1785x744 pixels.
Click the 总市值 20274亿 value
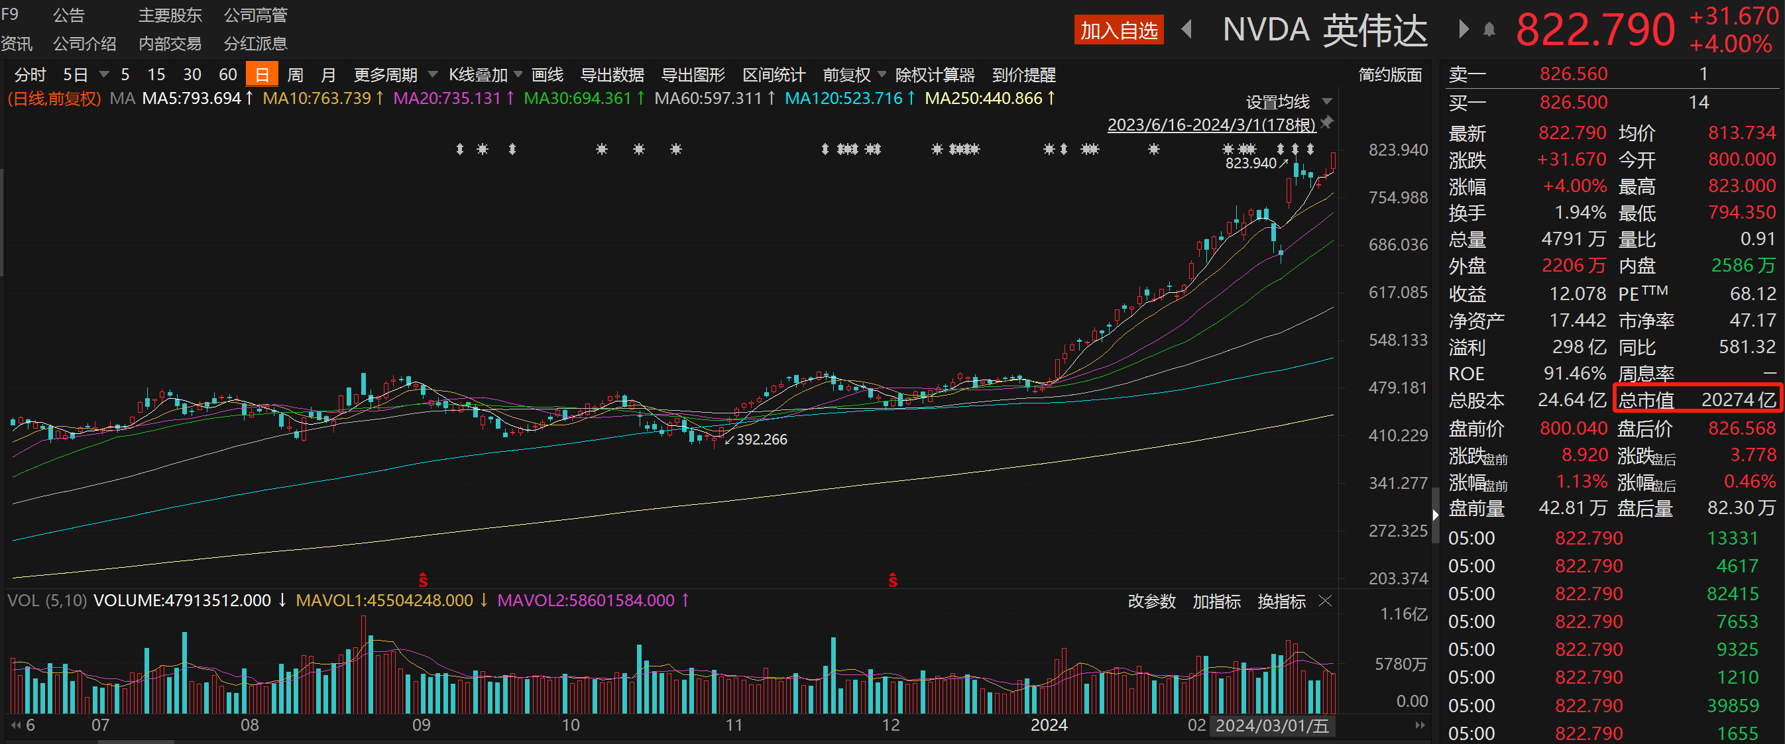1739,399
